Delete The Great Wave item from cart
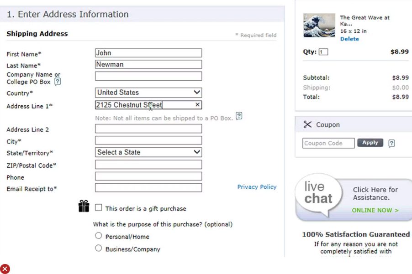412x274 pixels. click(349, 39)
